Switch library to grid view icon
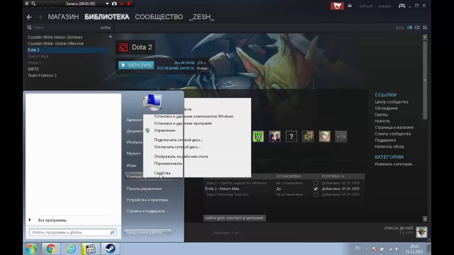The height and width of the screenshot is (255, 454). (x=425, y=28)
